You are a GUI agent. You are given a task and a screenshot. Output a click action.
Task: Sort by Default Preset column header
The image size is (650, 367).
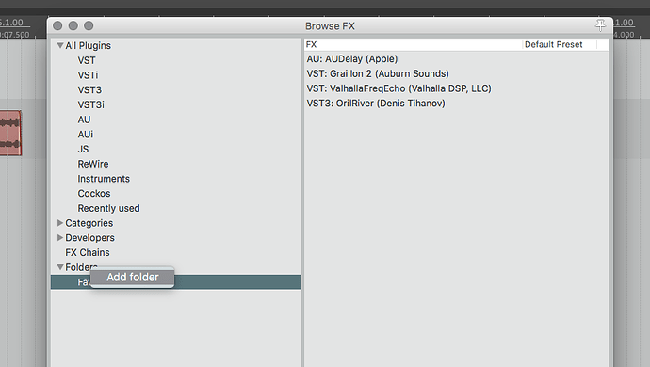553,45
